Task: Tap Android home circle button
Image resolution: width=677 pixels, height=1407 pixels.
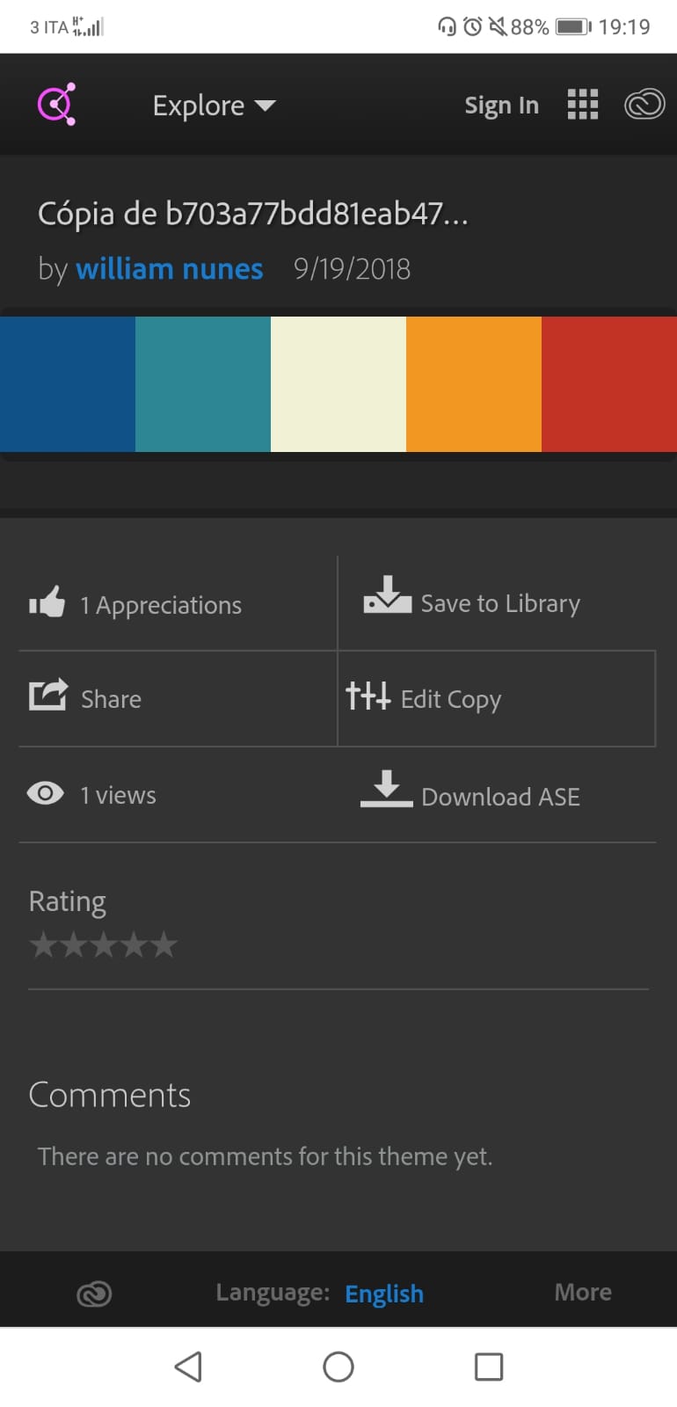Action: pos(338,1367)
